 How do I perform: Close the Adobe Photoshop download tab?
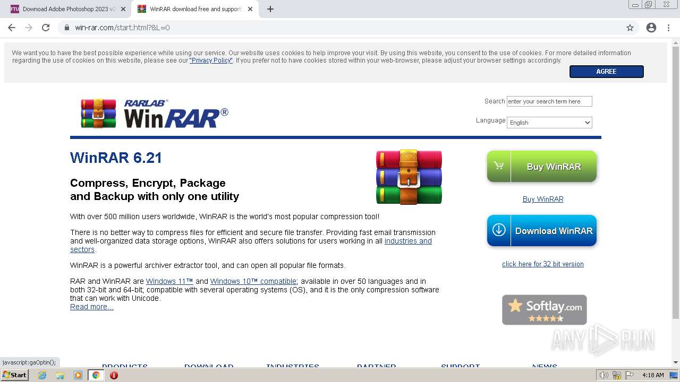point(123,9)
